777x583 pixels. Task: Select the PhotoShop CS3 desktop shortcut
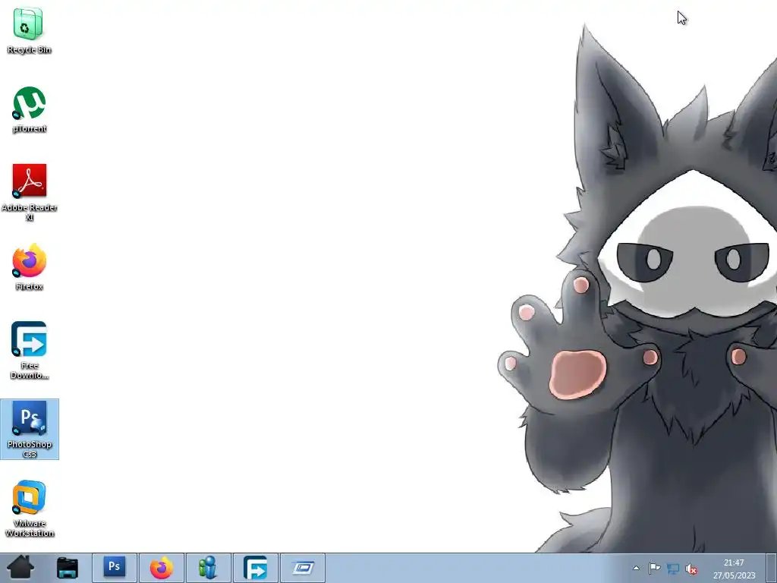pyautogui.click(x=30, y=429)
